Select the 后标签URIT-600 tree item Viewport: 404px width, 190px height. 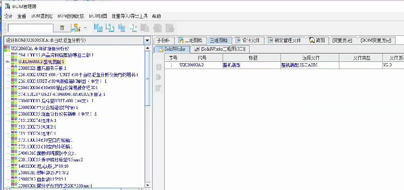click(x=56, y=101)
